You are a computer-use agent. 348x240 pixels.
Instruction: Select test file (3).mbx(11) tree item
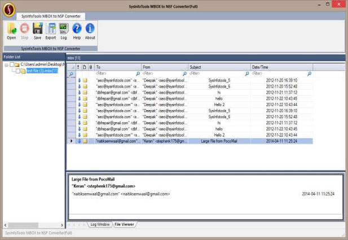tap(42, 71)
